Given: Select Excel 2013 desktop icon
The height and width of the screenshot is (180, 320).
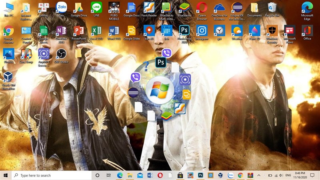Looking at the screenshot, I should click(96, 33).
